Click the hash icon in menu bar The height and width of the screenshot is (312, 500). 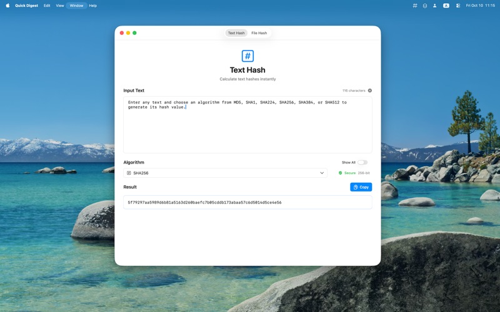[415, 6]
